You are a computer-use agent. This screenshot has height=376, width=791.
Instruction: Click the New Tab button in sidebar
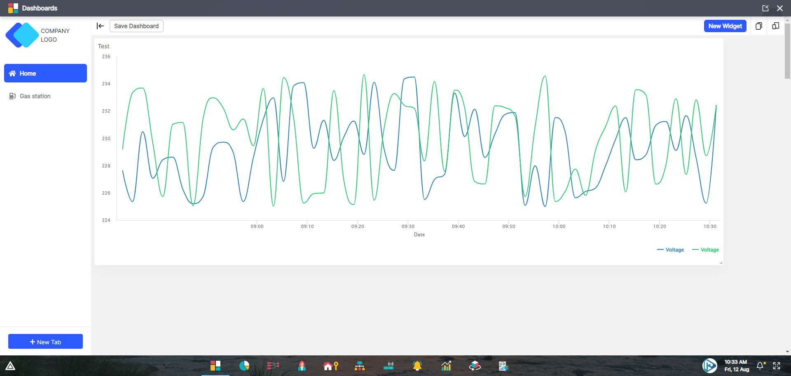(45, 341)
